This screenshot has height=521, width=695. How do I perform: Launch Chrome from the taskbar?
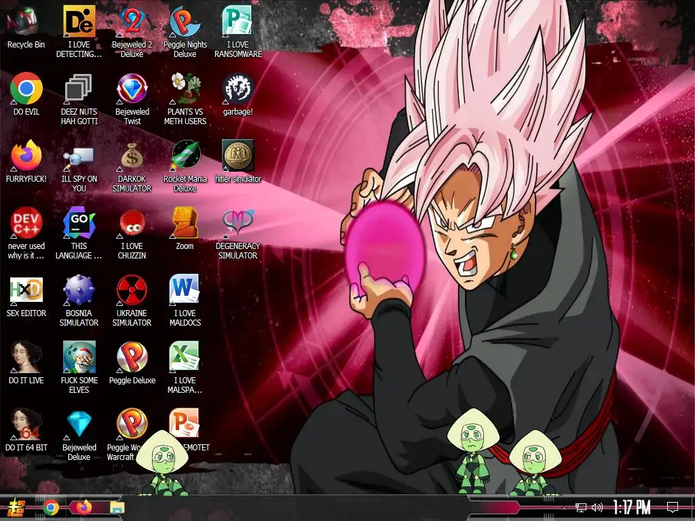(50, 507)
